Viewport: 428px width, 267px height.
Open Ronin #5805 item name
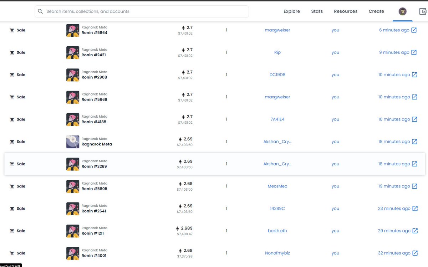point(95,189)
